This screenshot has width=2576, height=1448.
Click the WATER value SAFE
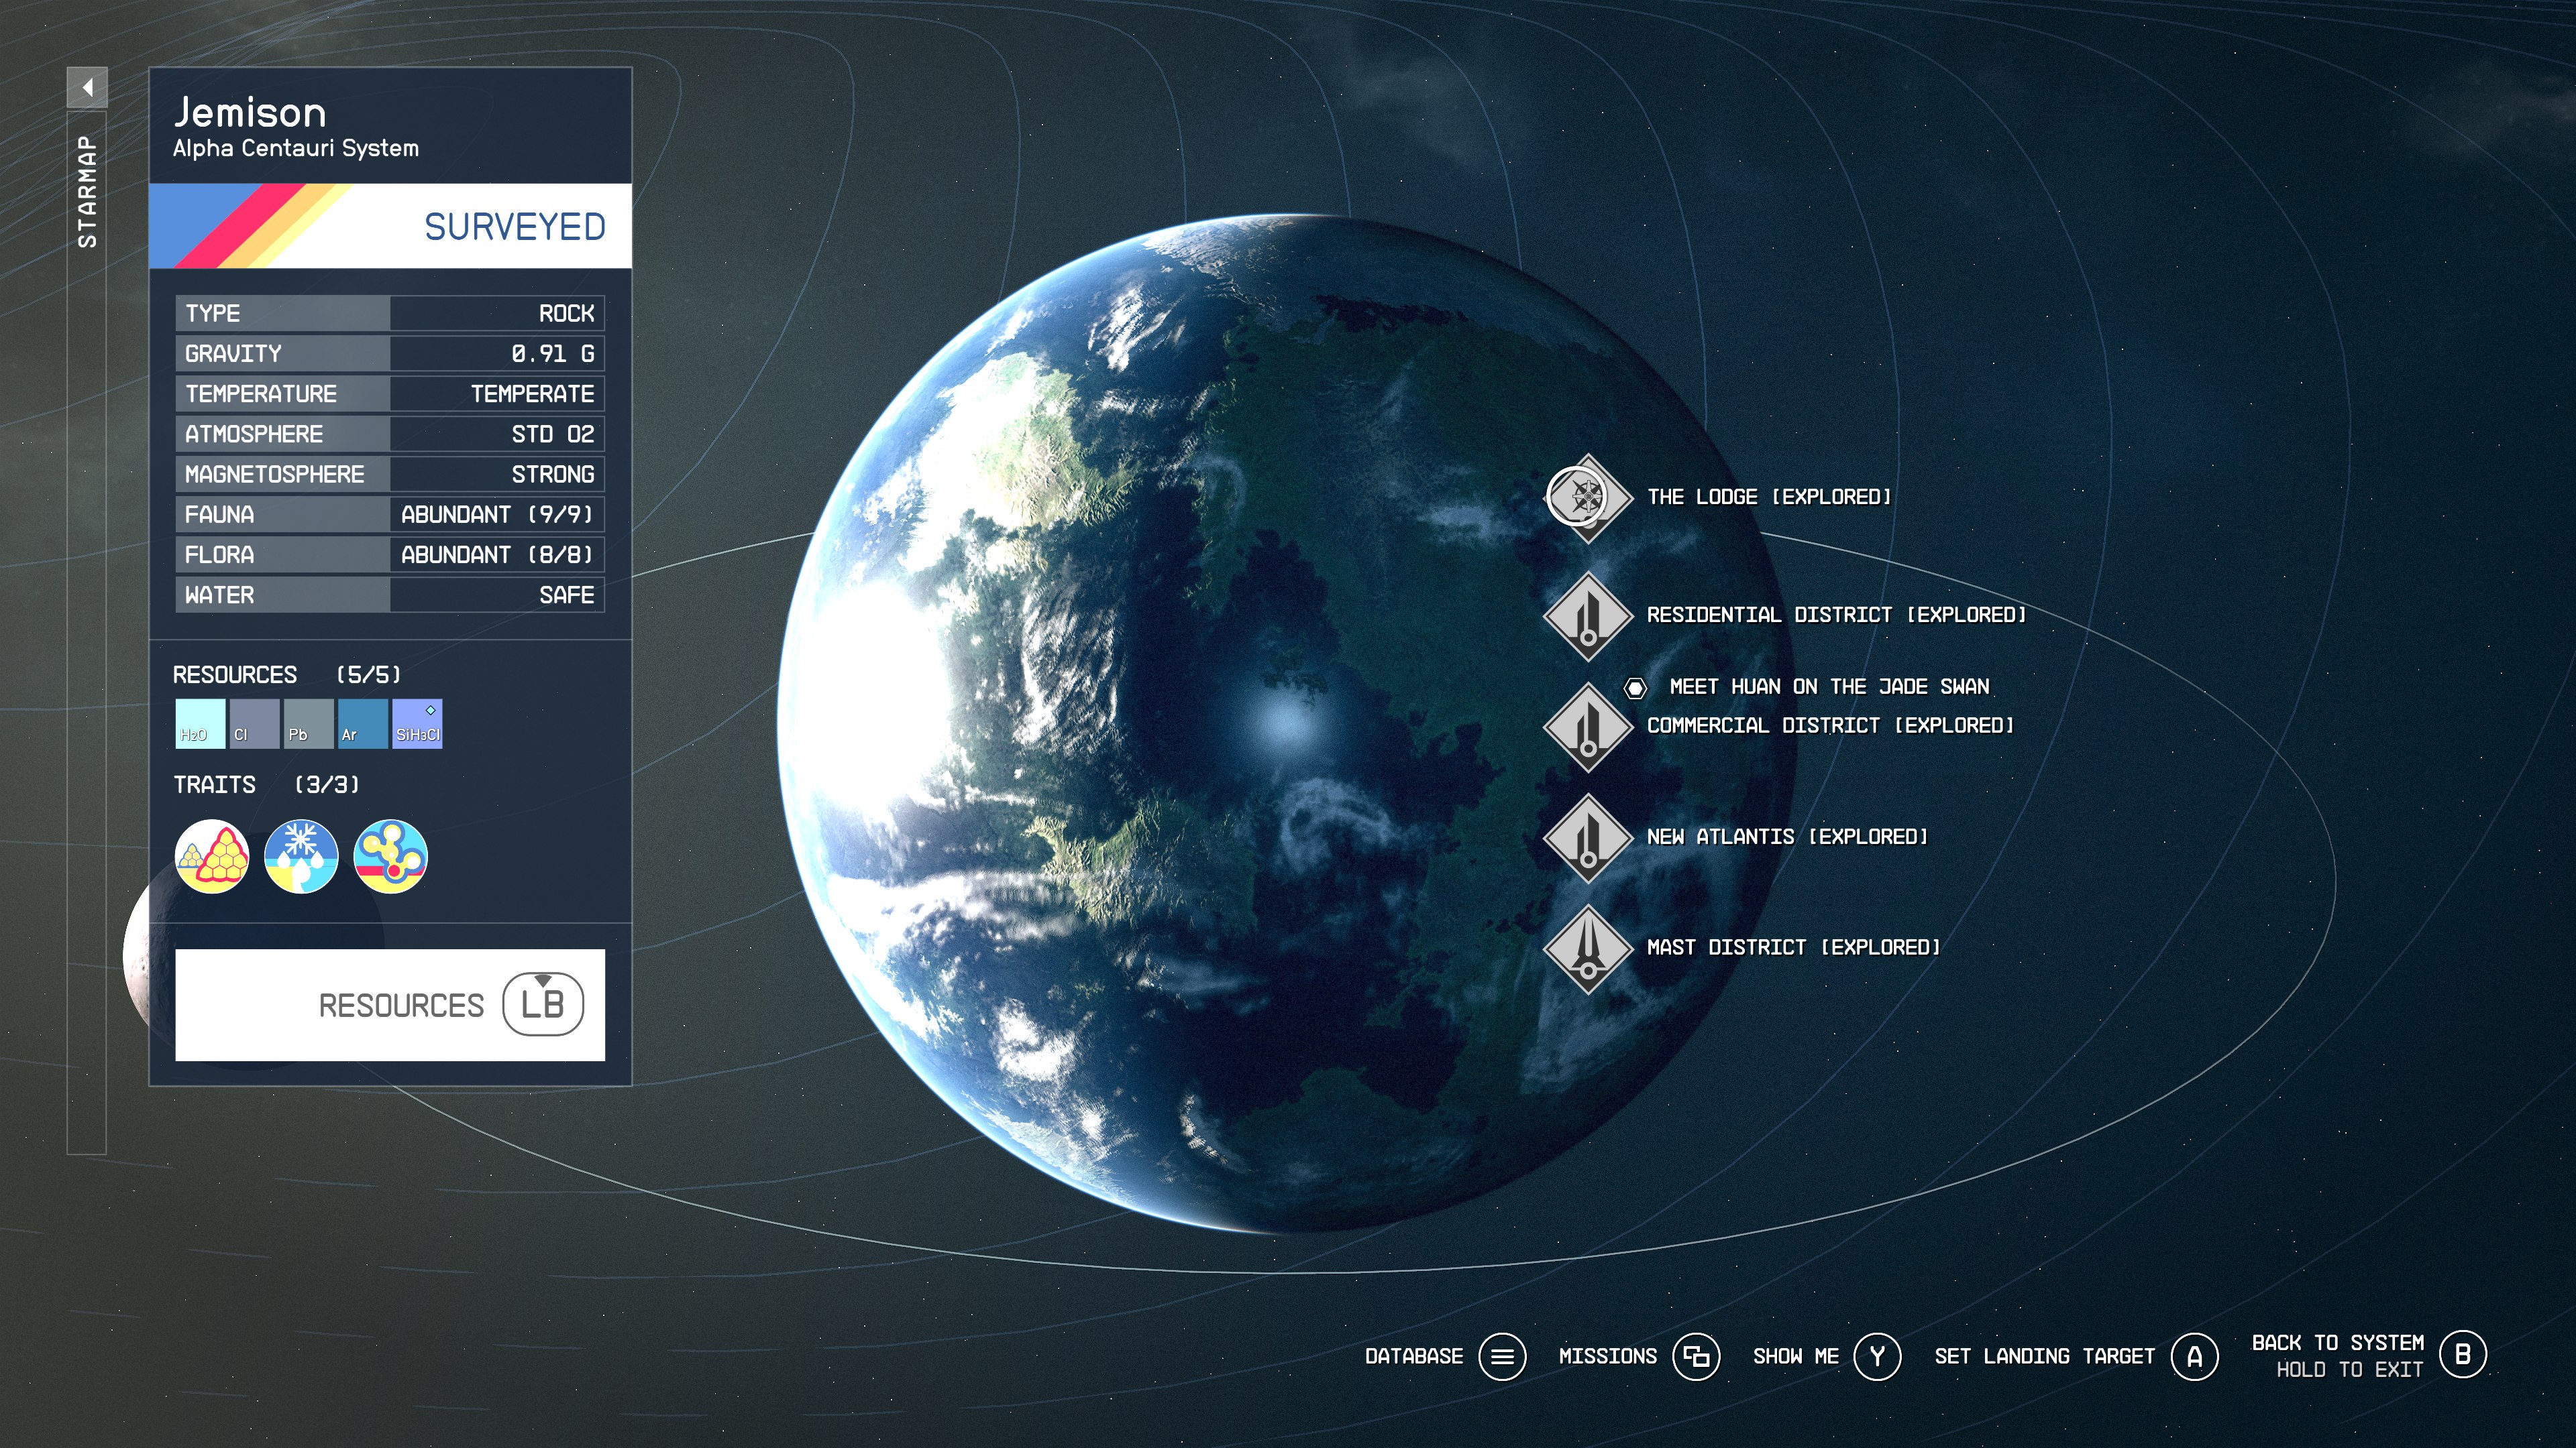(x=566, y=595)
